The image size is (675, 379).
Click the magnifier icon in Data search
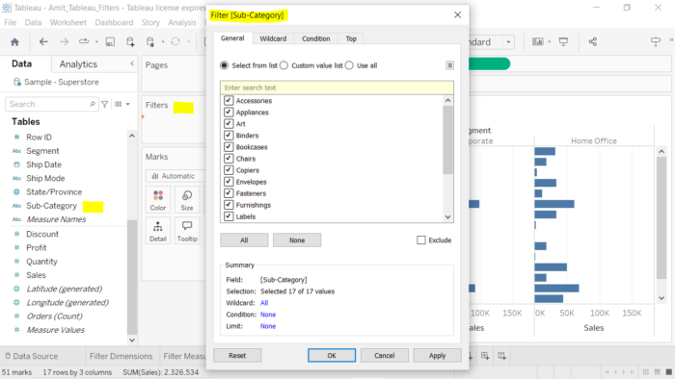pyautogui.click(x=93, y=104)
